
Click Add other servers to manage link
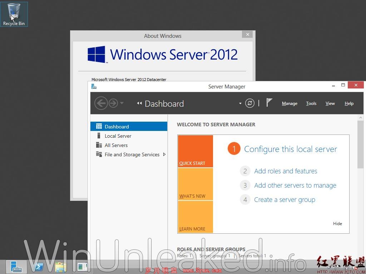(x=295, y=185)
